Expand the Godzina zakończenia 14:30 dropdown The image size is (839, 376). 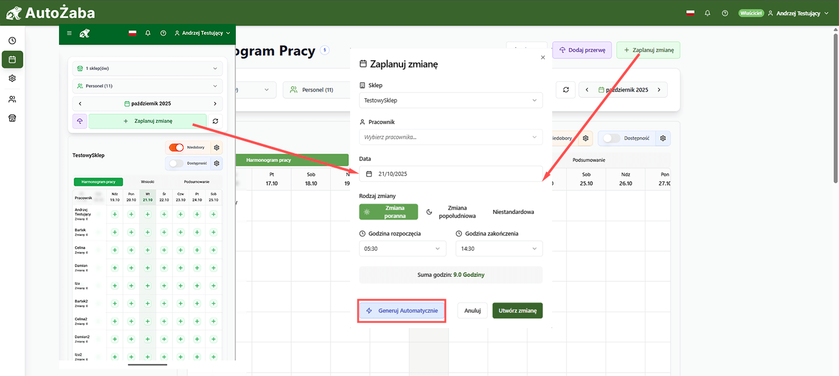click(499, 249)
